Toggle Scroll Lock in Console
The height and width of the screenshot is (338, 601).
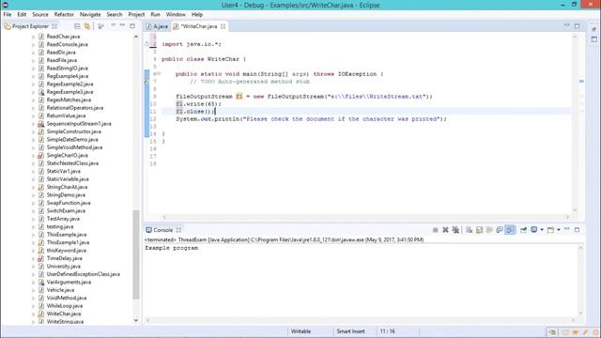pos(479,230)
